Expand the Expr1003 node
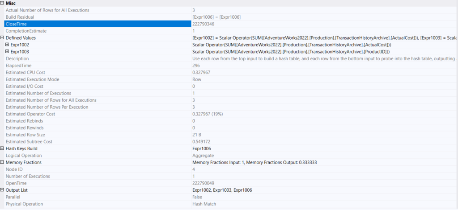This screenshot has height=210, width=458. 7,52
